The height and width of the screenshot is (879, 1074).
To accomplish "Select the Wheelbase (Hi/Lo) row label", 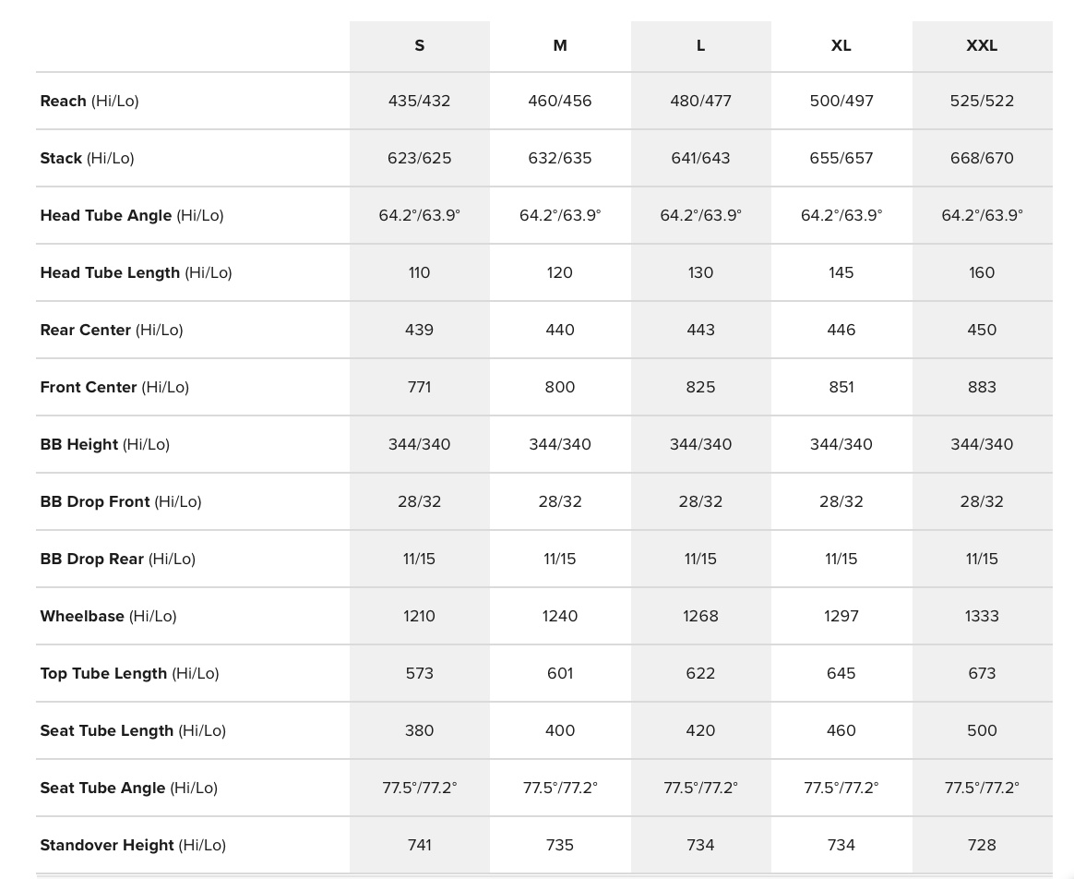I will click(108, 616).
